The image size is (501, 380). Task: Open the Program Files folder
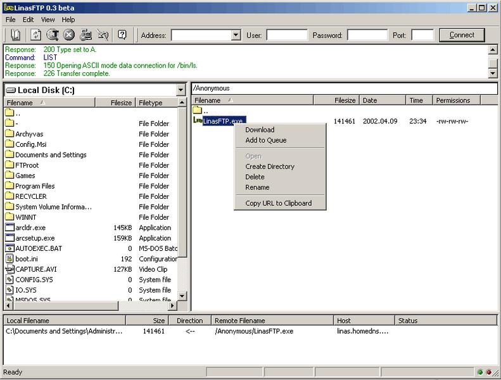click(x=35, y=186)
